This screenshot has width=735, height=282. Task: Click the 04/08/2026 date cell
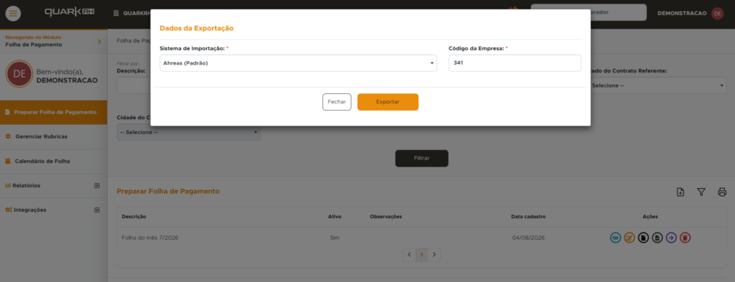coord(528,238)
